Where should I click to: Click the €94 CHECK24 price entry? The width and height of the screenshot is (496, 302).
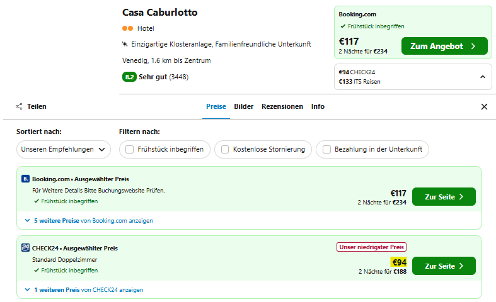(x=357, y=72)
